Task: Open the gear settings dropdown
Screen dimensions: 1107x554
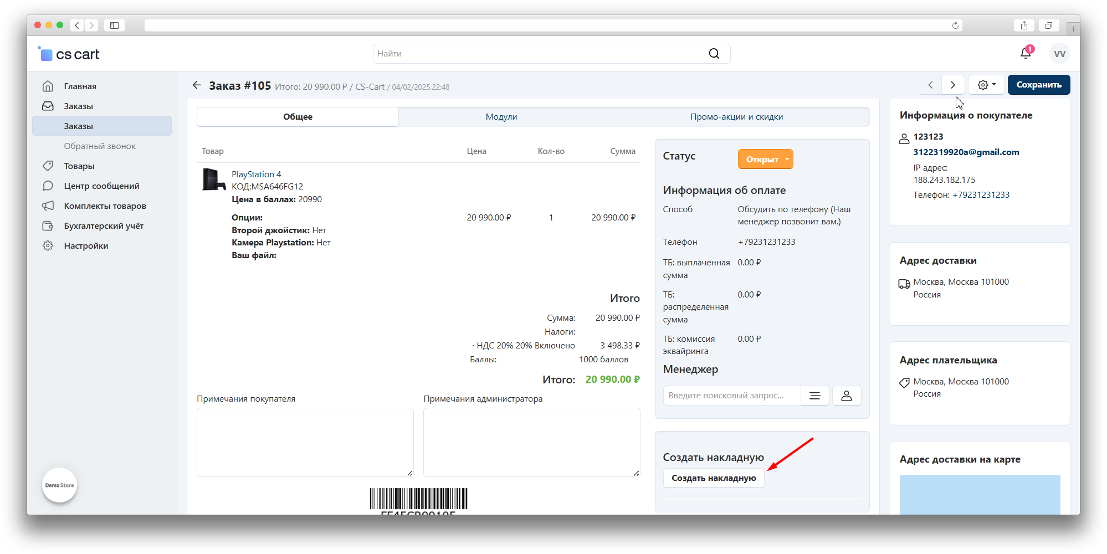Action: pyautogui.click(x=986, y=85)
